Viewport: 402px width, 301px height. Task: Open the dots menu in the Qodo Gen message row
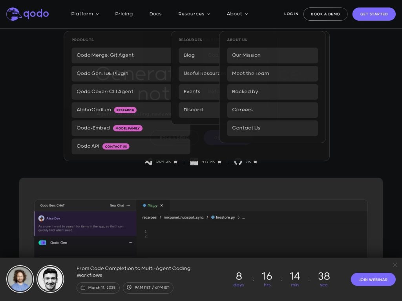(x=130, y=242)
